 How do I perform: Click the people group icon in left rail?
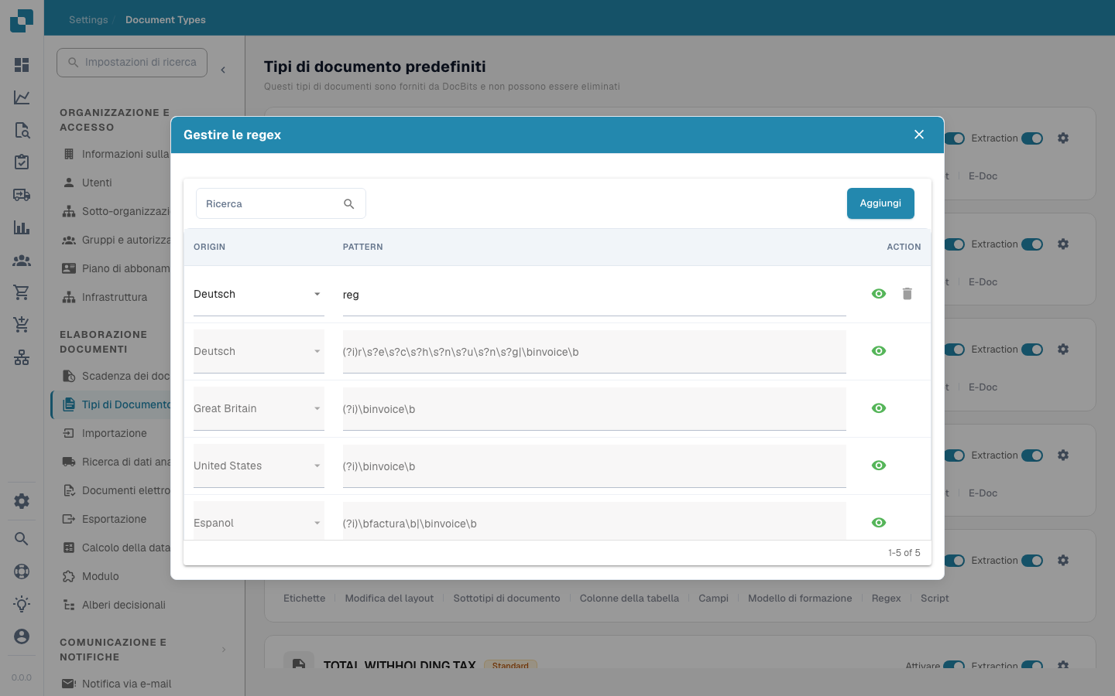22,261
